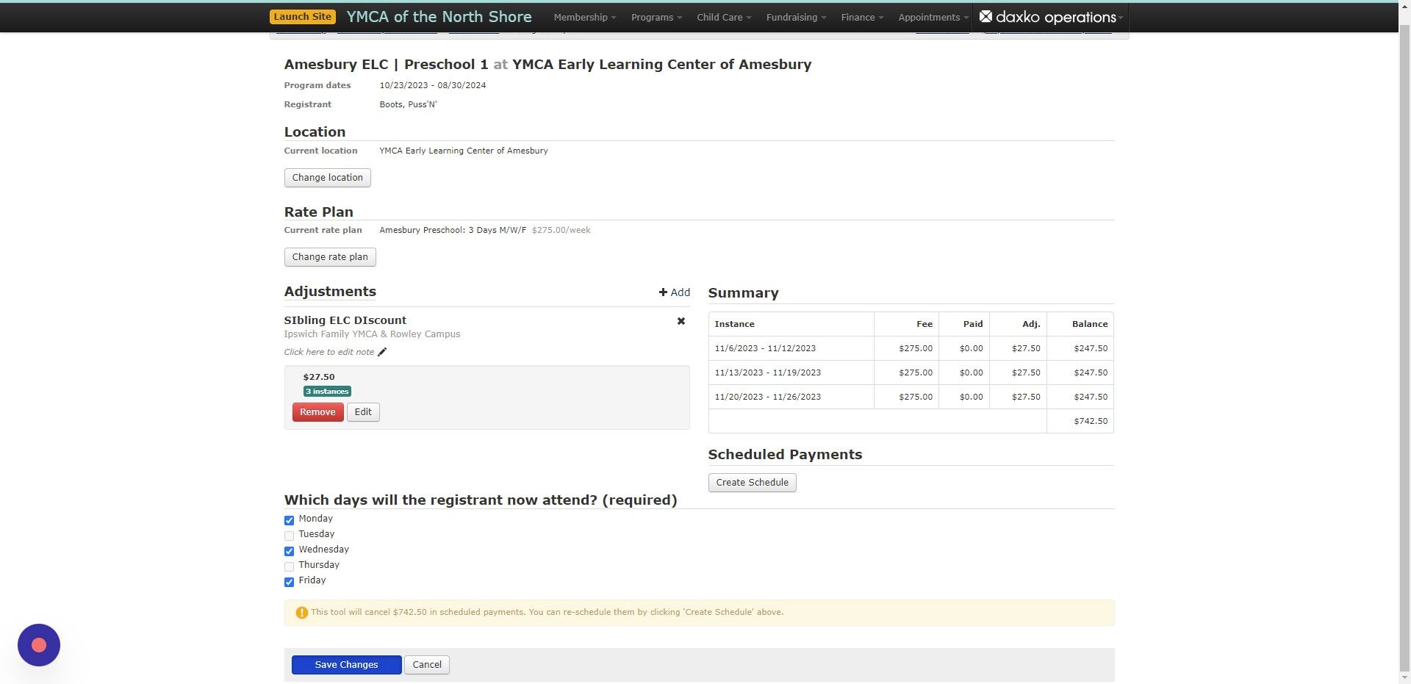
Task: Click Change rate plan
Action: click(x=329, y=256)
